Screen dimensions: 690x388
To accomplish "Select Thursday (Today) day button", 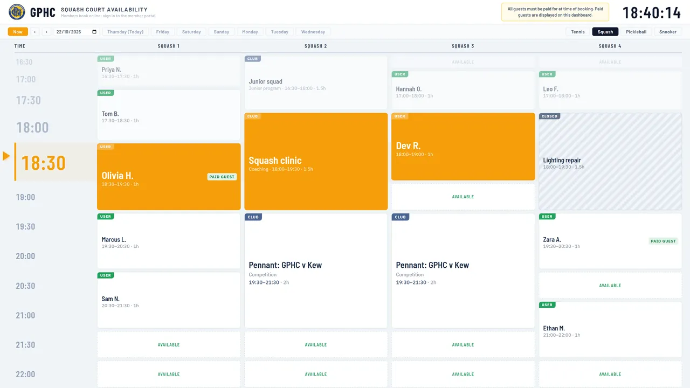I will [126, 32].
